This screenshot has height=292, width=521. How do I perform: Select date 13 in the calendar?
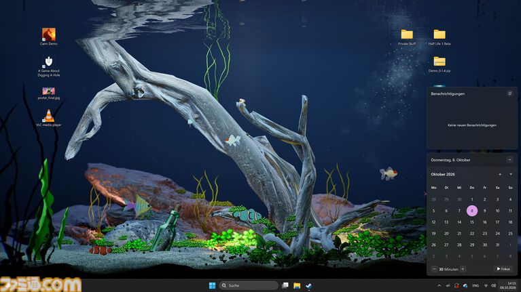[x=446, y=222]
